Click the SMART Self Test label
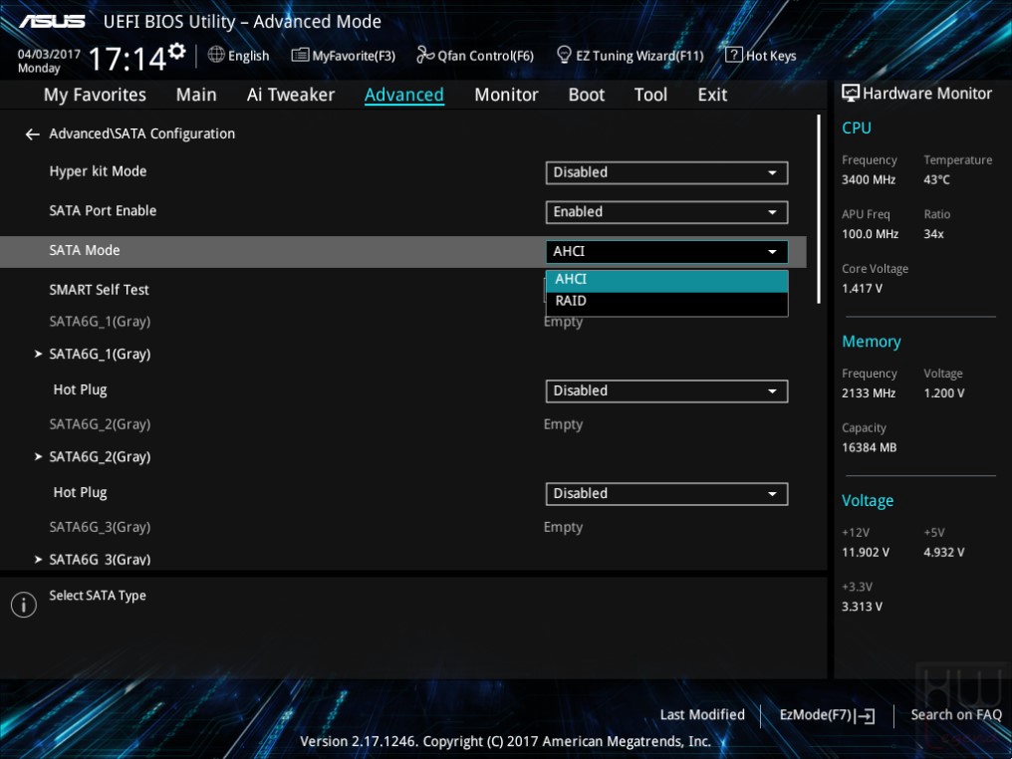This screenshot has height=759, width=1012. (99, 290)
